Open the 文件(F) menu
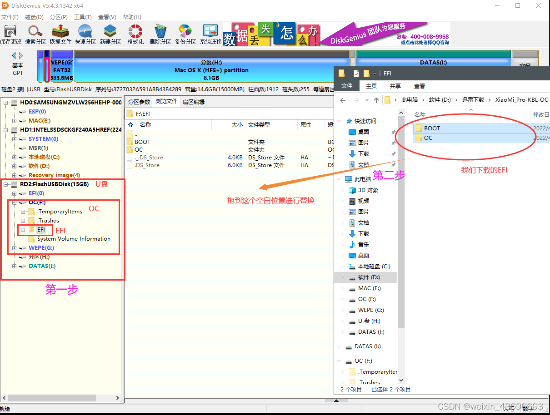This screenshot has width=550, height=415. pyautogui.click(x=10, y=17)
